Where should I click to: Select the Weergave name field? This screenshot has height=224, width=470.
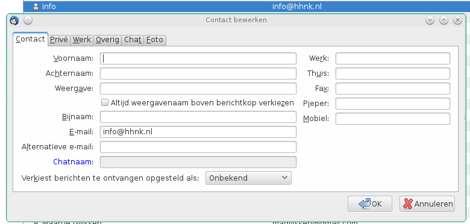point(198,89)
